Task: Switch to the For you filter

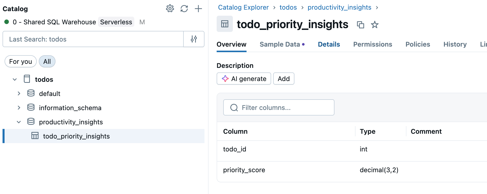Action: 20,61
